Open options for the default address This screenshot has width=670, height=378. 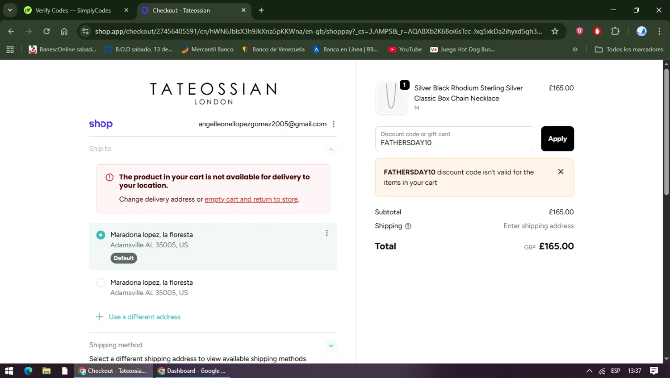(327, 233)
